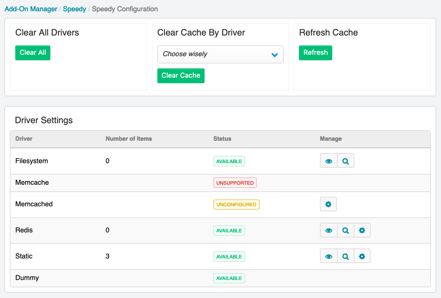Click the Number of Items column header
Screen dimensions: 441x298
coord(129,138)
